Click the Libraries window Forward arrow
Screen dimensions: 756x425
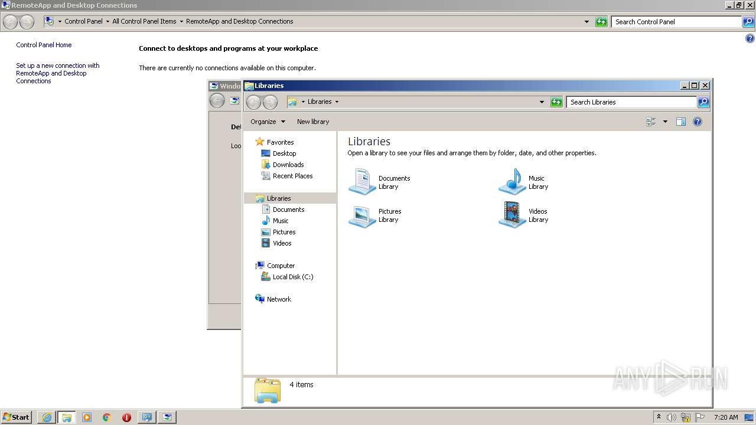pyautogui.click(x=270, y=102)
